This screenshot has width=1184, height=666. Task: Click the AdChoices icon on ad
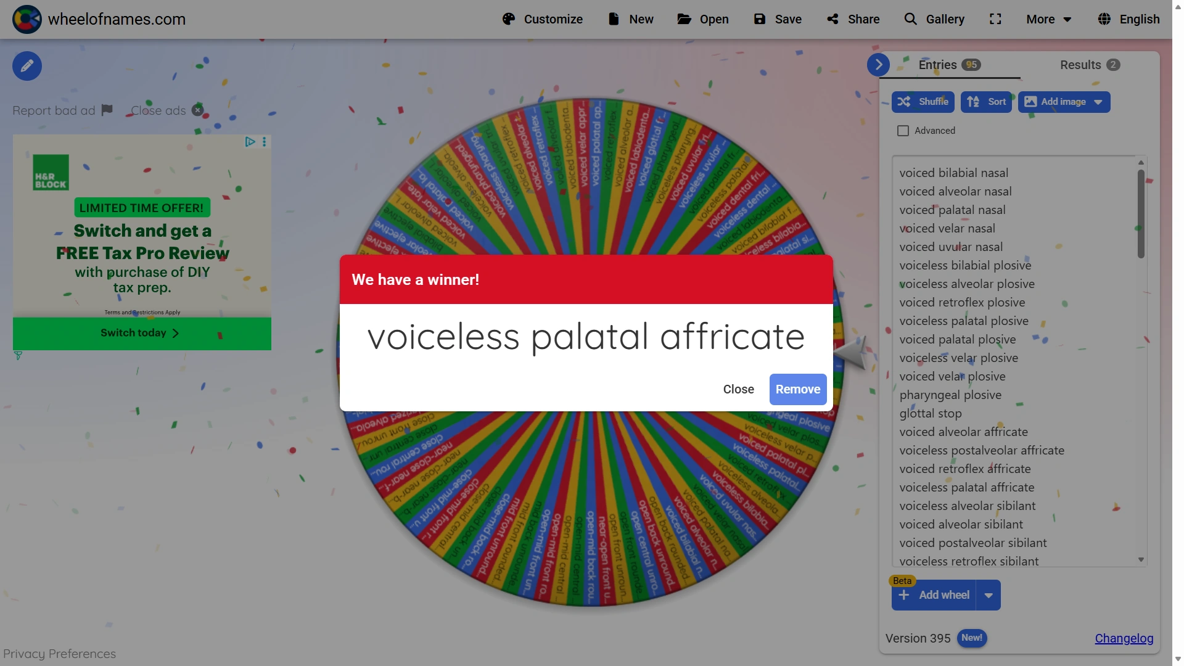click(x=250, y=142)
